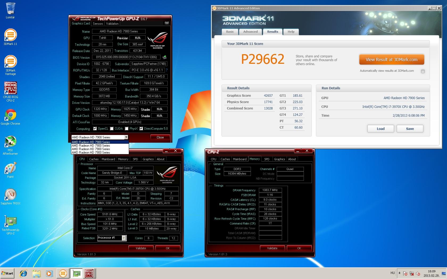
Task: Click the Combined Score value 13028
Action: point(268,108)
